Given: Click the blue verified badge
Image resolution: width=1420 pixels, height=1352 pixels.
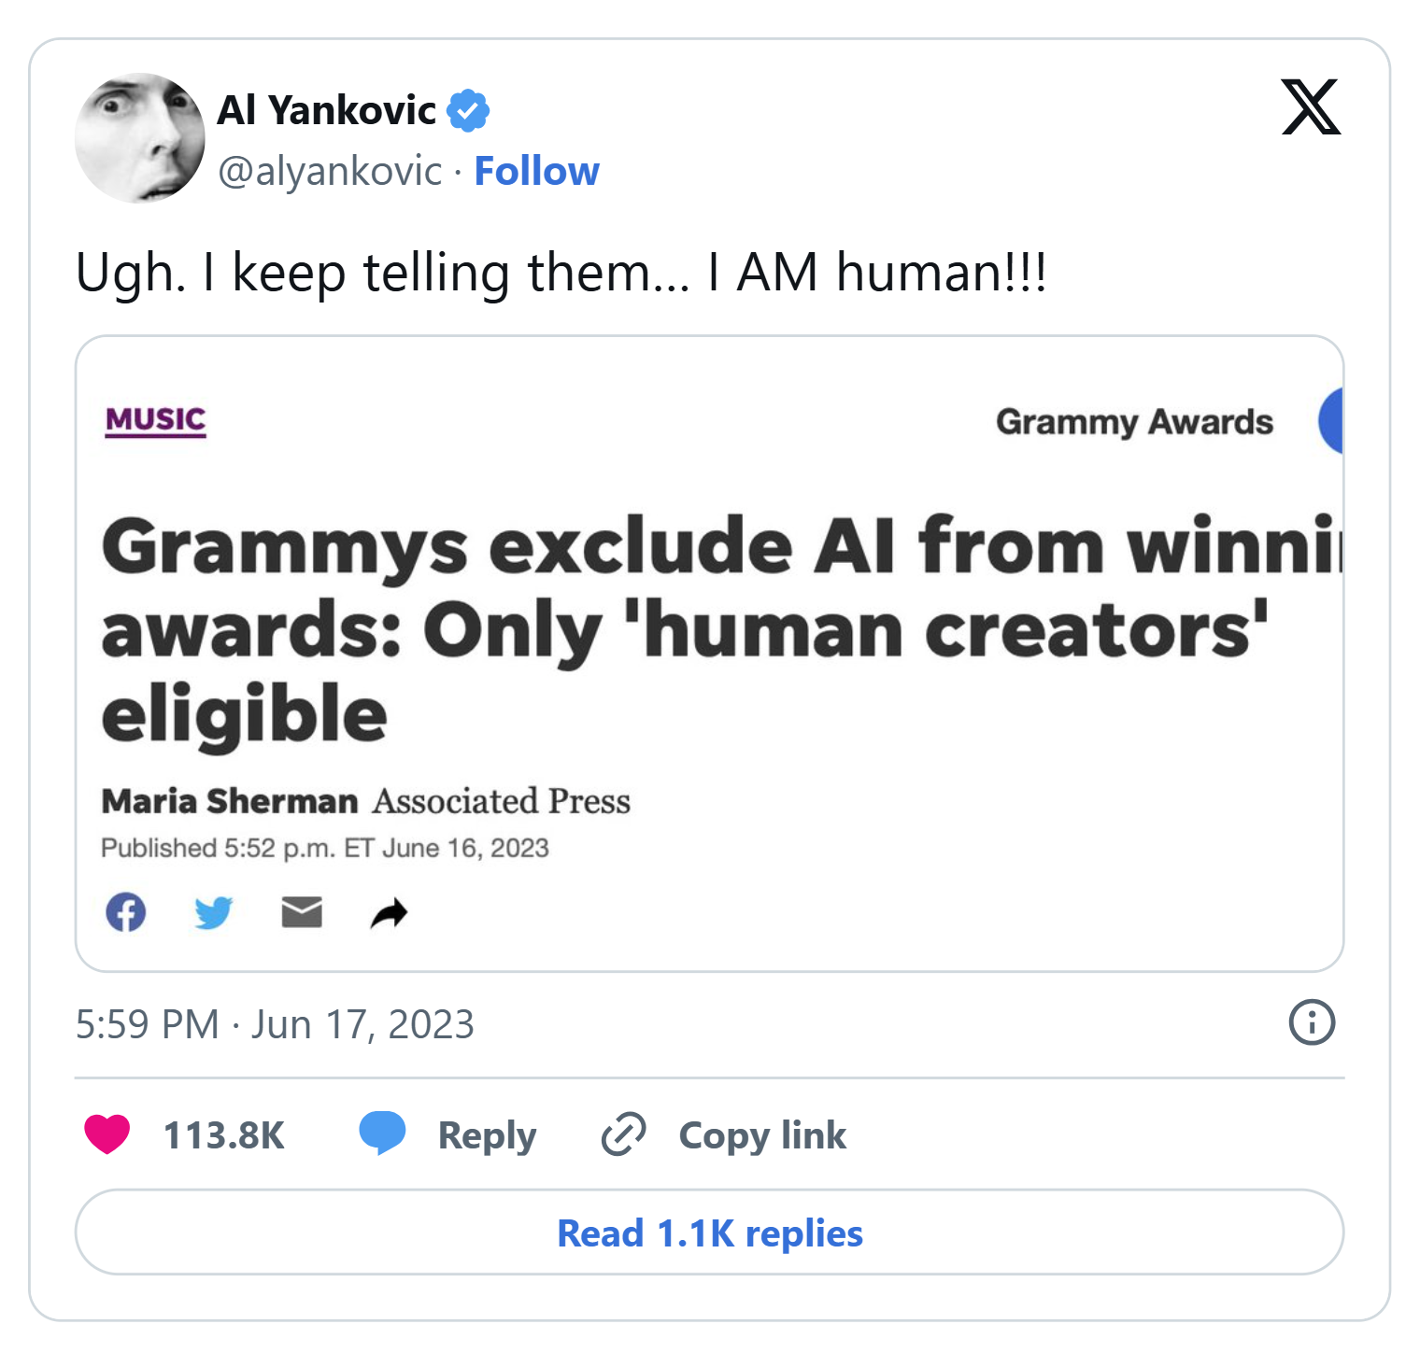Looking at the screenshot, I should tap(468, 111).
